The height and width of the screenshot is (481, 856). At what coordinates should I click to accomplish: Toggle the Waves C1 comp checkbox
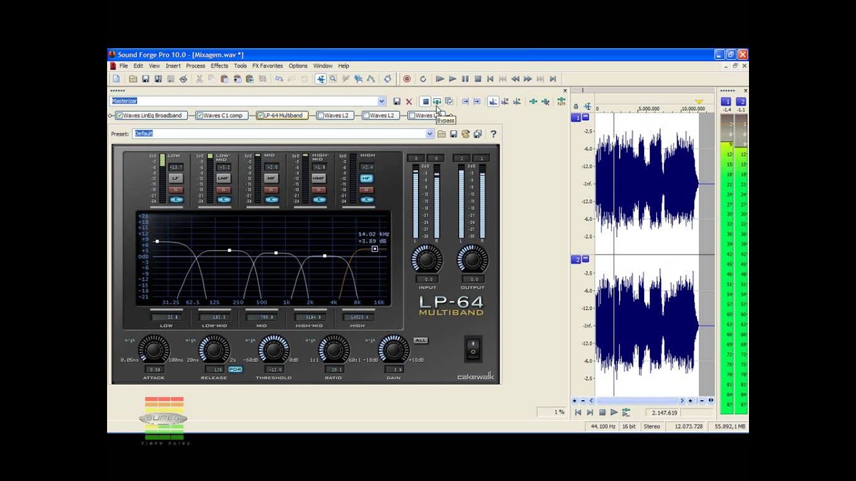(199, 116)
